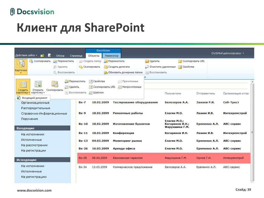Switch to Обзор ribbon tab
264x198 pixels.
pyautogui.click(x=60, y=56)
